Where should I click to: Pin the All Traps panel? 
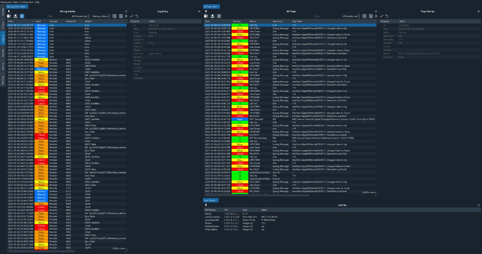coord(206,11)
